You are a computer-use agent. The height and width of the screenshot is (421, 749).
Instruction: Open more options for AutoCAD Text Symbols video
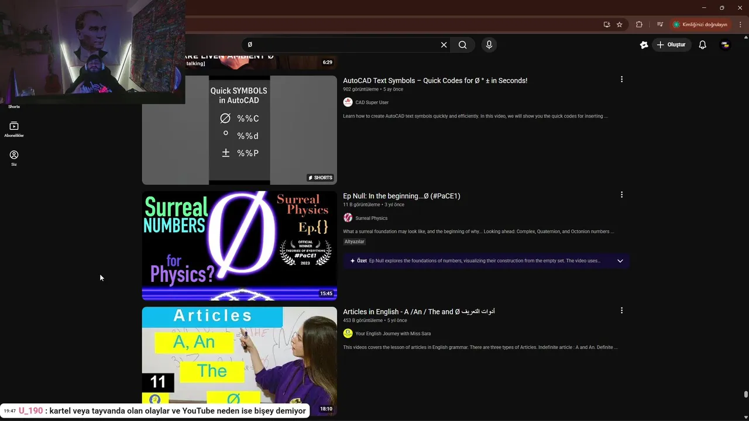tap(621, 80)
